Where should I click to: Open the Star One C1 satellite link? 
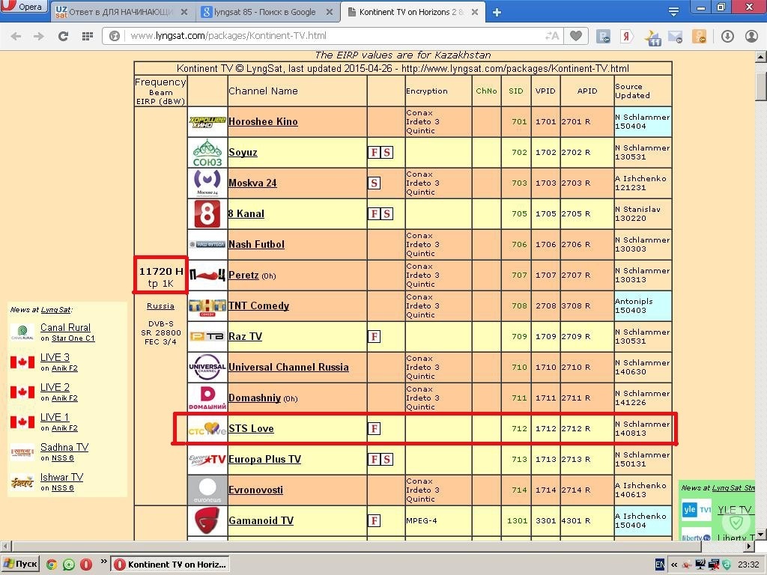click(x=73, y=338)
